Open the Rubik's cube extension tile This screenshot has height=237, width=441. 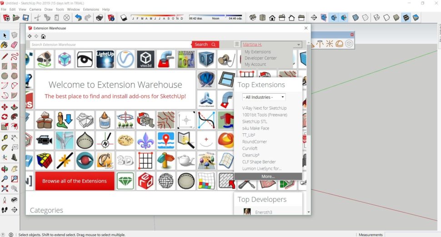coord(45,161)
